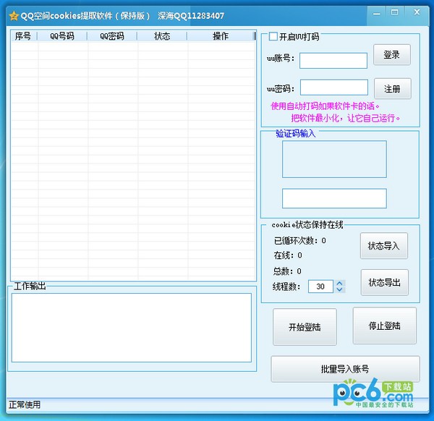Focus the captcha text input field
The width and height of the screenshot is (434, 421).
334,198
